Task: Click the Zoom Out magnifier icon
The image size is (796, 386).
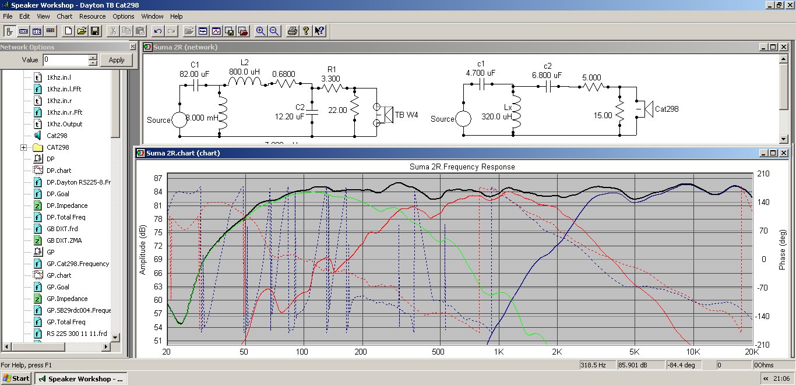Action: (273, 31)
